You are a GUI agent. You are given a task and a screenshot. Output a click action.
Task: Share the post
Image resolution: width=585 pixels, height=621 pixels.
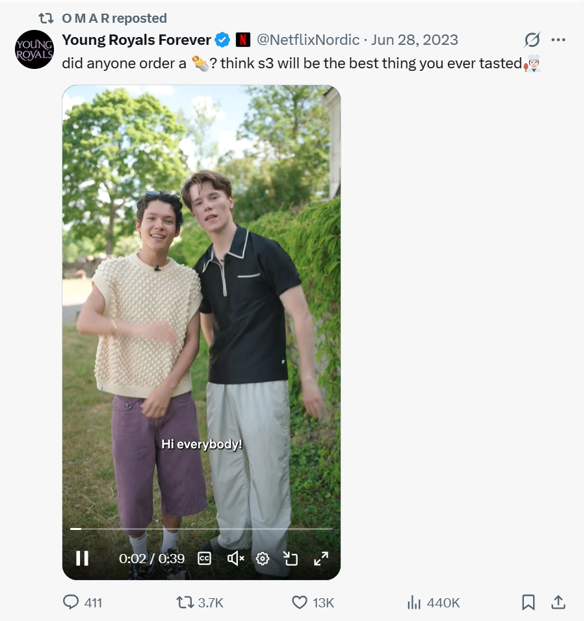tap(558, 603)
